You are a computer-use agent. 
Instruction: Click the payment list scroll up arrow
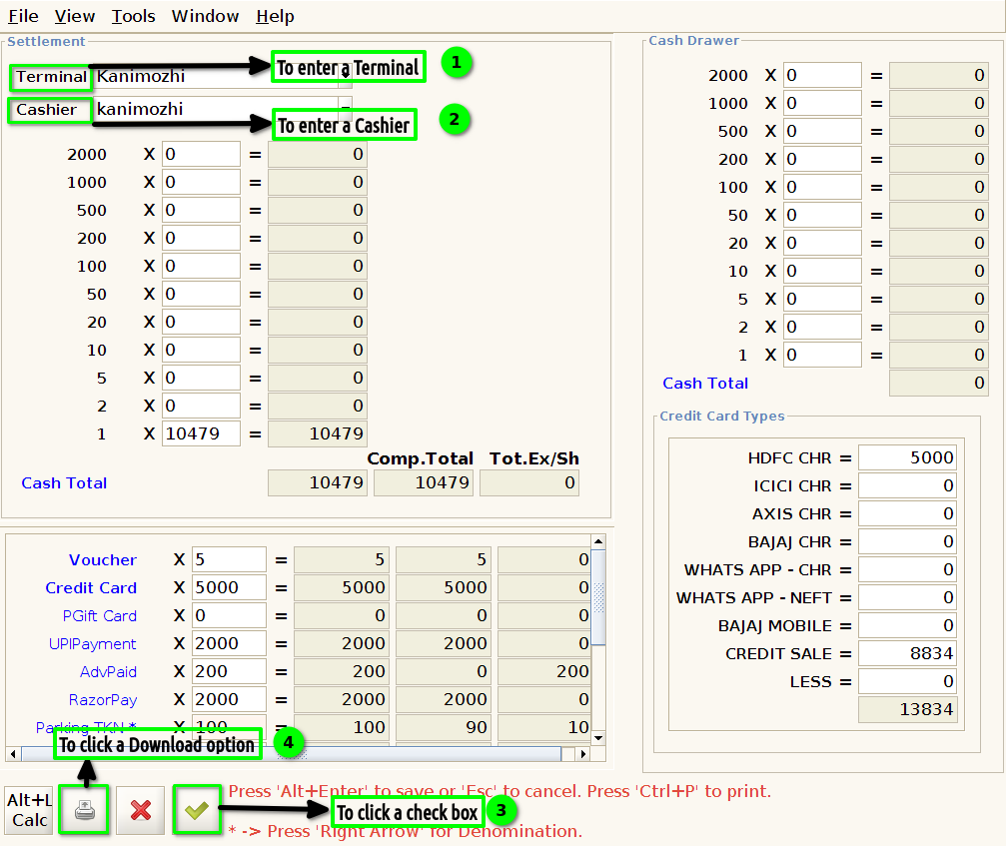point(598,542)
